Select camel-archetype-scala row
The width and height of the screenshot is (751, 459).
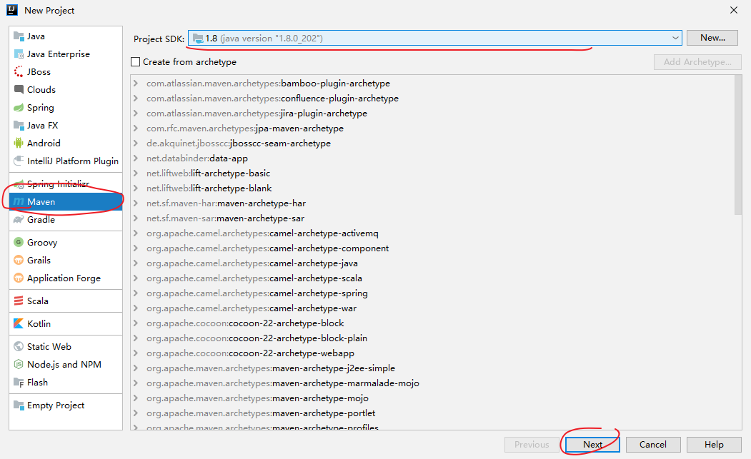pyautogui.click(x=432, y=278)
